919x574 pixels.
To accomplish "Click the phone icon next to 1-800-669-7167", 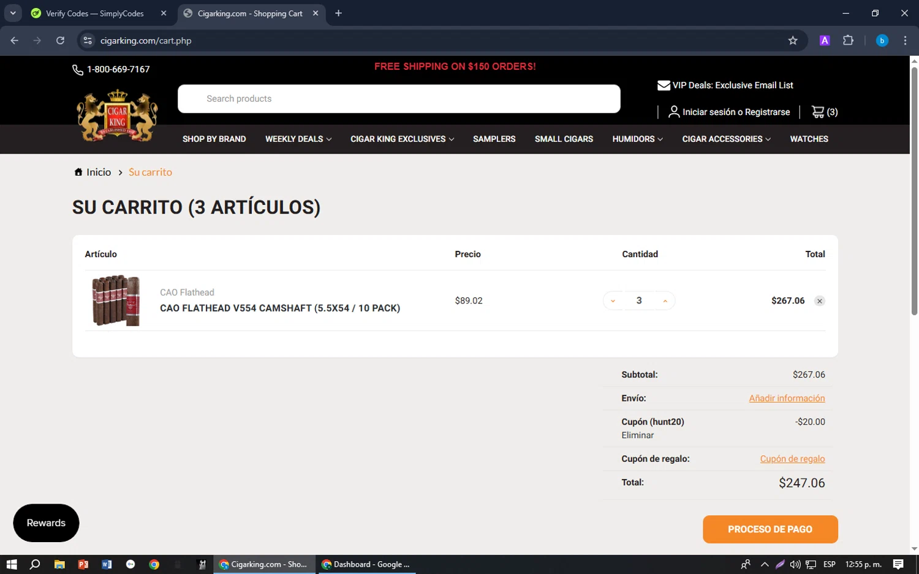I will coord(78,70).
